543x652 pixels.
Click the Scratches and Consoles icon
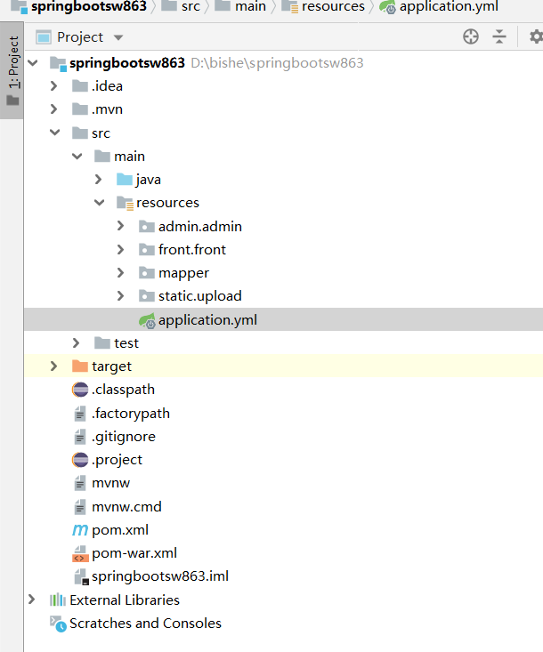pos(58,624)
